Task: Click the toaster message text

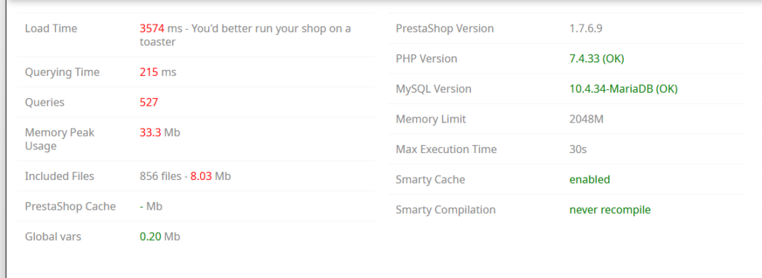Action: 245,36
